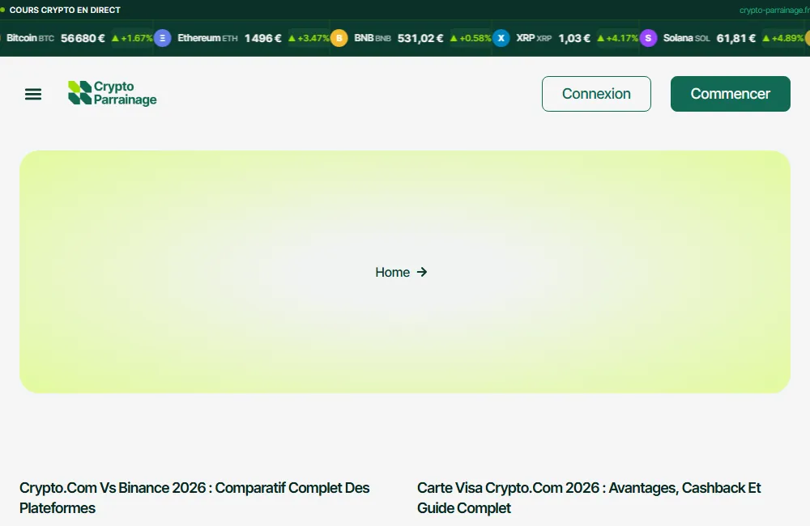Click the Ethereum coin icon in ticker
Viewport: 810px width, 526px height.
pos(162,38)
